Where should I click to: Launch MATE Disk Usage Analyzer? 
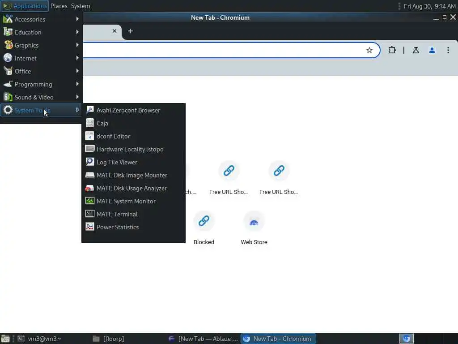click(133, 188)
